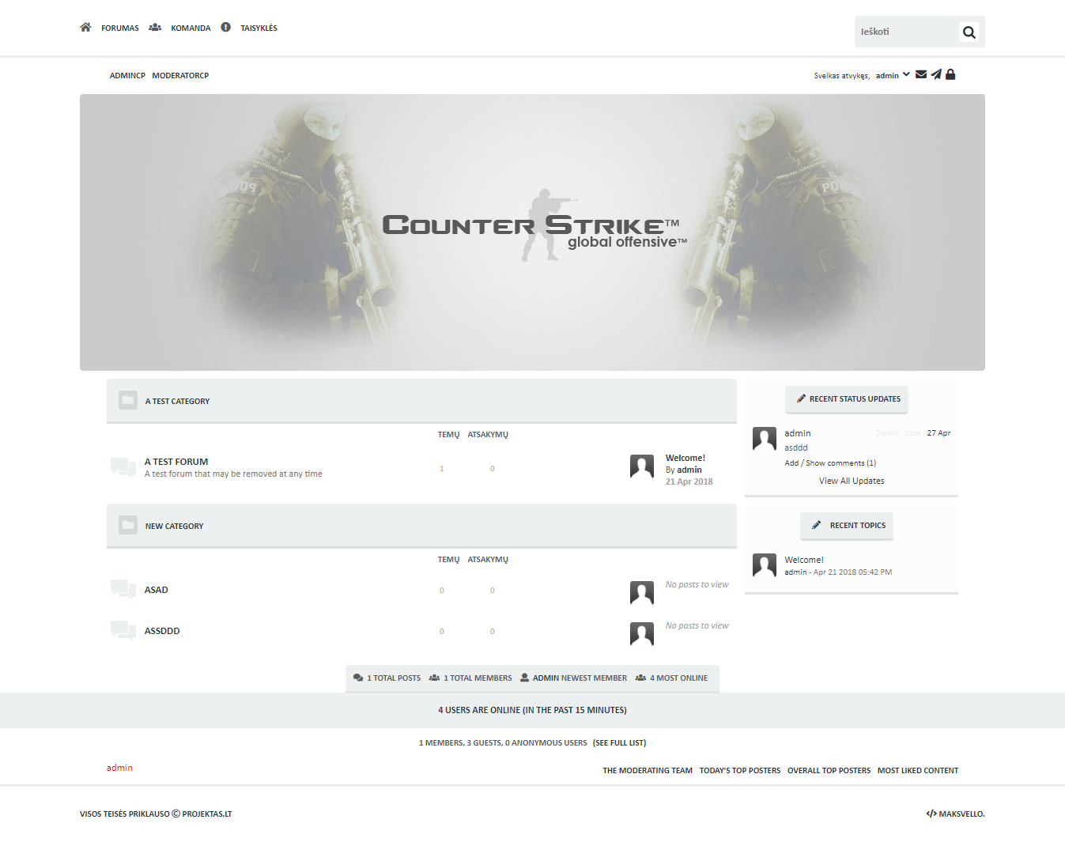Viewport: 1065px width, 842px height.
Task: Open A TEST CATEGORY heading
Action: click(177, 402)
